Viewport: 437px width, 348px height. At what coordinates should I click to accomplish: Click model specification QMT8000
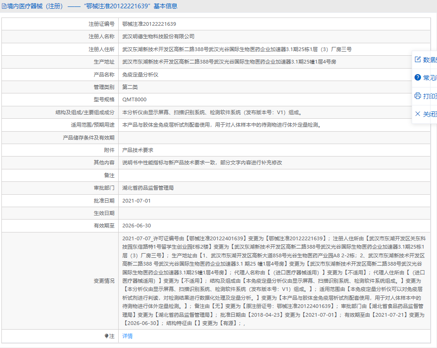(x=134, y=99)
